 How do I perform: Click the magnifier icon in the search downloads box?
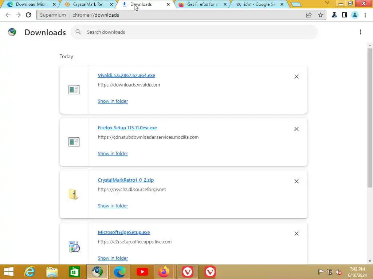(x=78, y=32)
